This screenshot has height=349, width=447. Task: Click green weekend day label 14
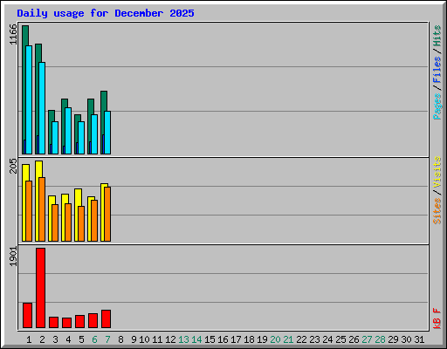[196, 339]
